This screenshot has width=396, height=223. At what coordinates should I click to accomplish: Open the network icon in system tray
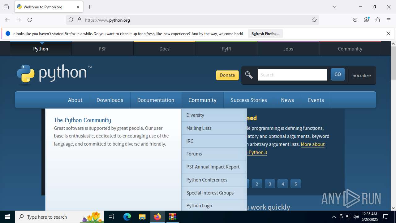coord(349,217)
